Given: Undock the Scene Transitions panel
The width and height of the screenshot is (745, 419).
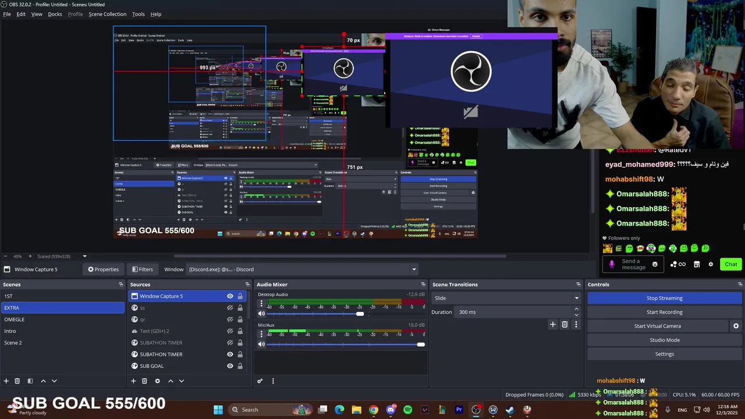Looking at the screenshot, I should [x=579, y=285].
